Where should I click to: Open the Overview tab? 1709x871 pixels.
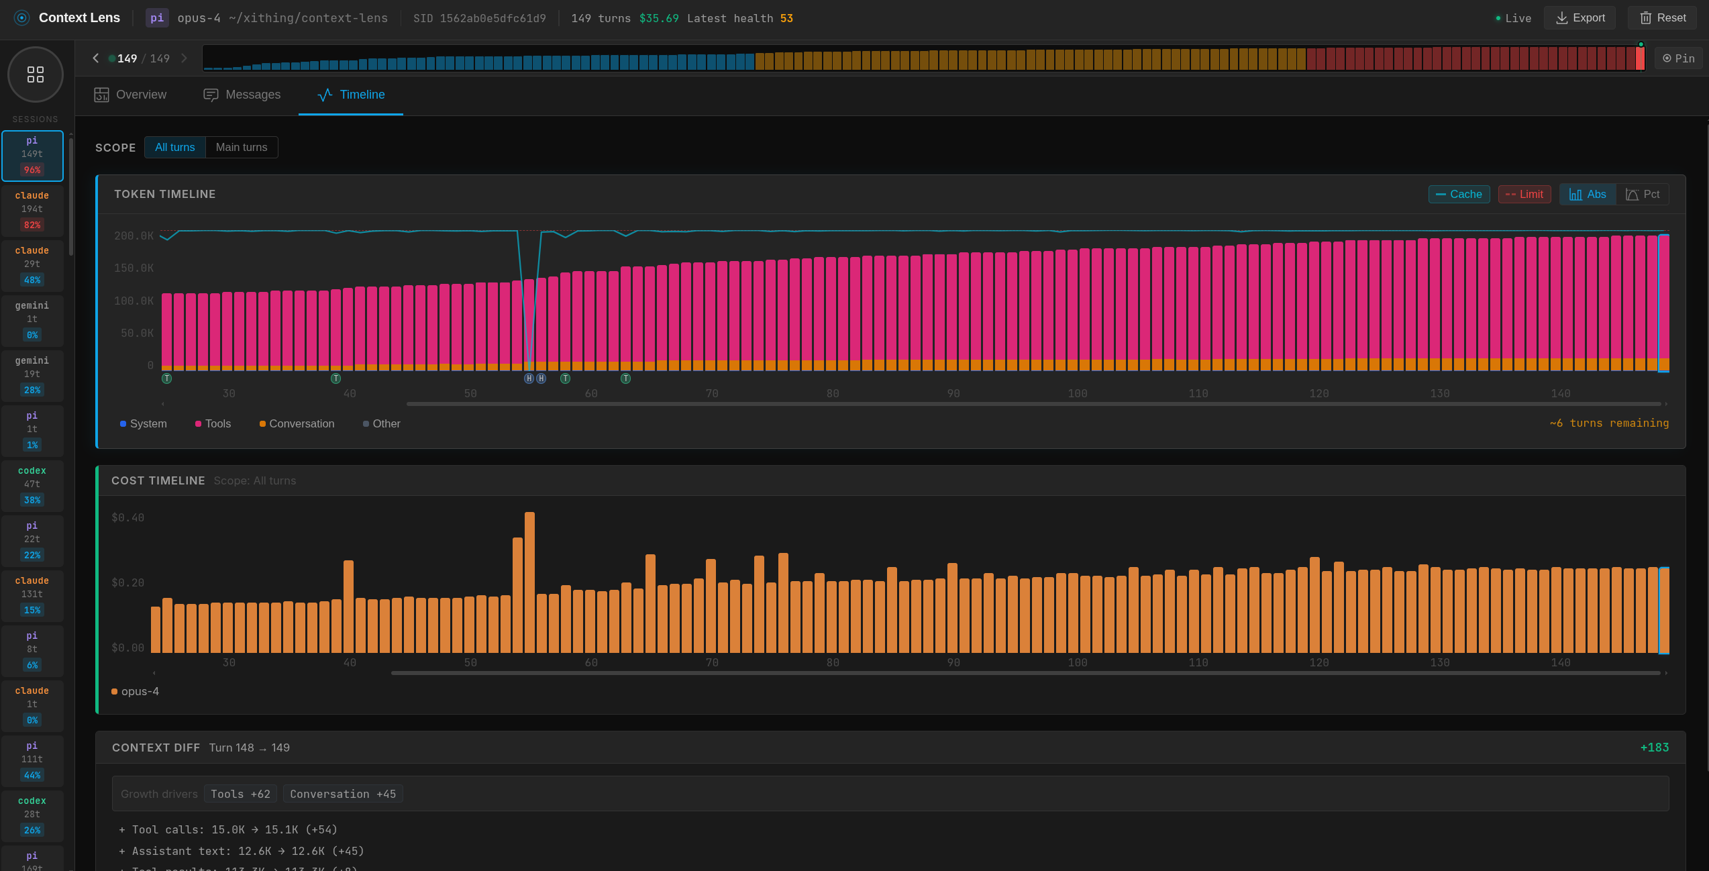(x=130, y=95)
